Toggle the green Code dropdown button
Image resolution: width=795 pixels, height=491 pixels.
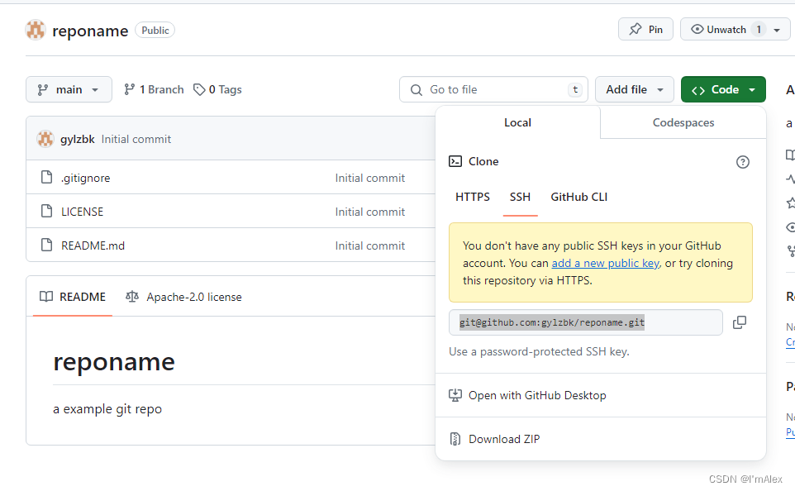pyautogui.click(x=723, y=90)
